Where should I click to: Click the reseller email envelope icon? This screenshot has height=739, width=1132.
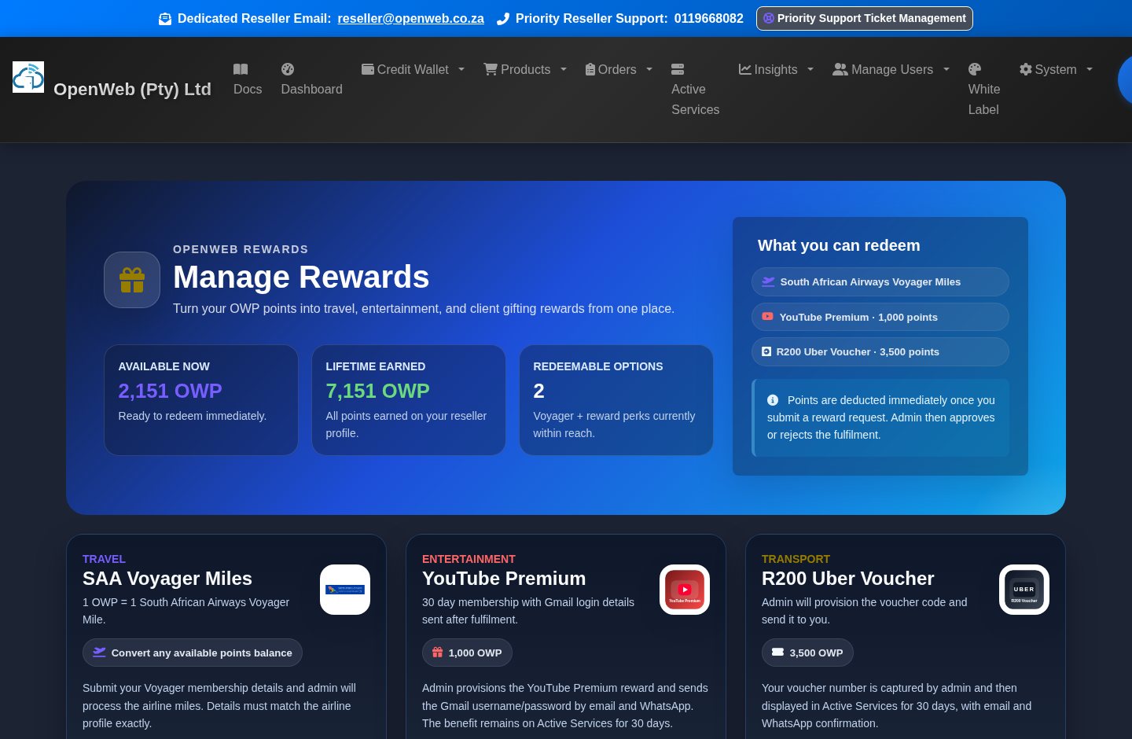tap(165, 19)
